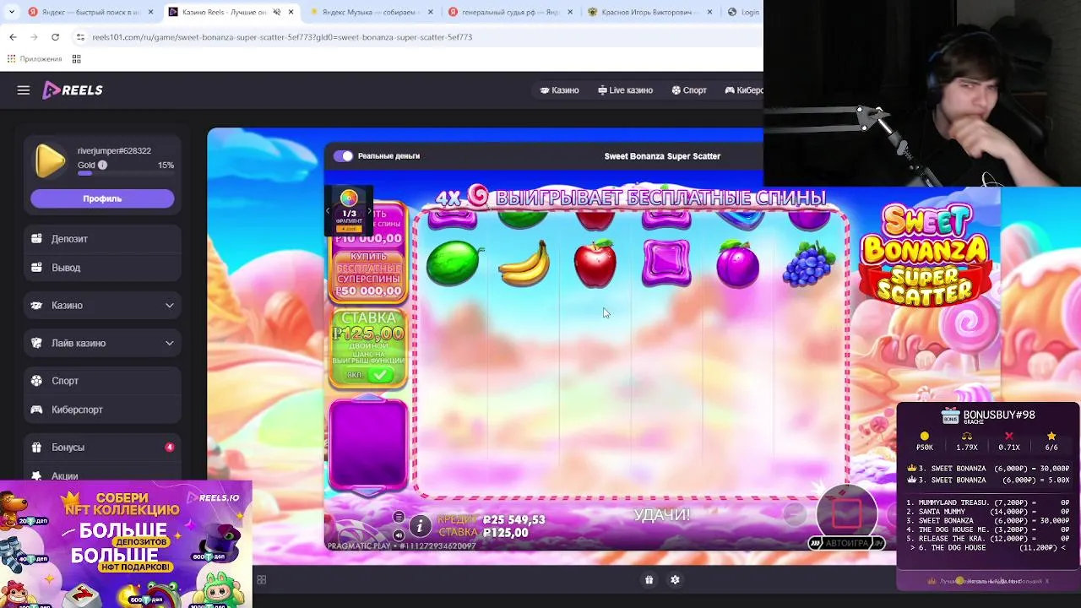The image size is (1081, 608).
Task: Click the Santa Mummy row in bonus list
Action: pyautogui.click(x=988, y=512)
